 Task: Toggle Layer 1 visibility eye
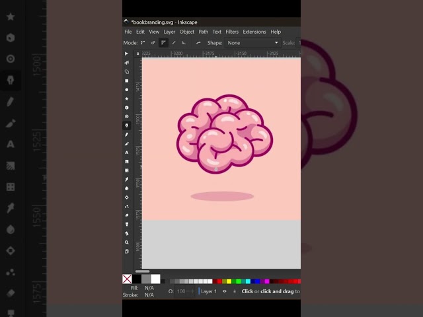coord(225,291)
